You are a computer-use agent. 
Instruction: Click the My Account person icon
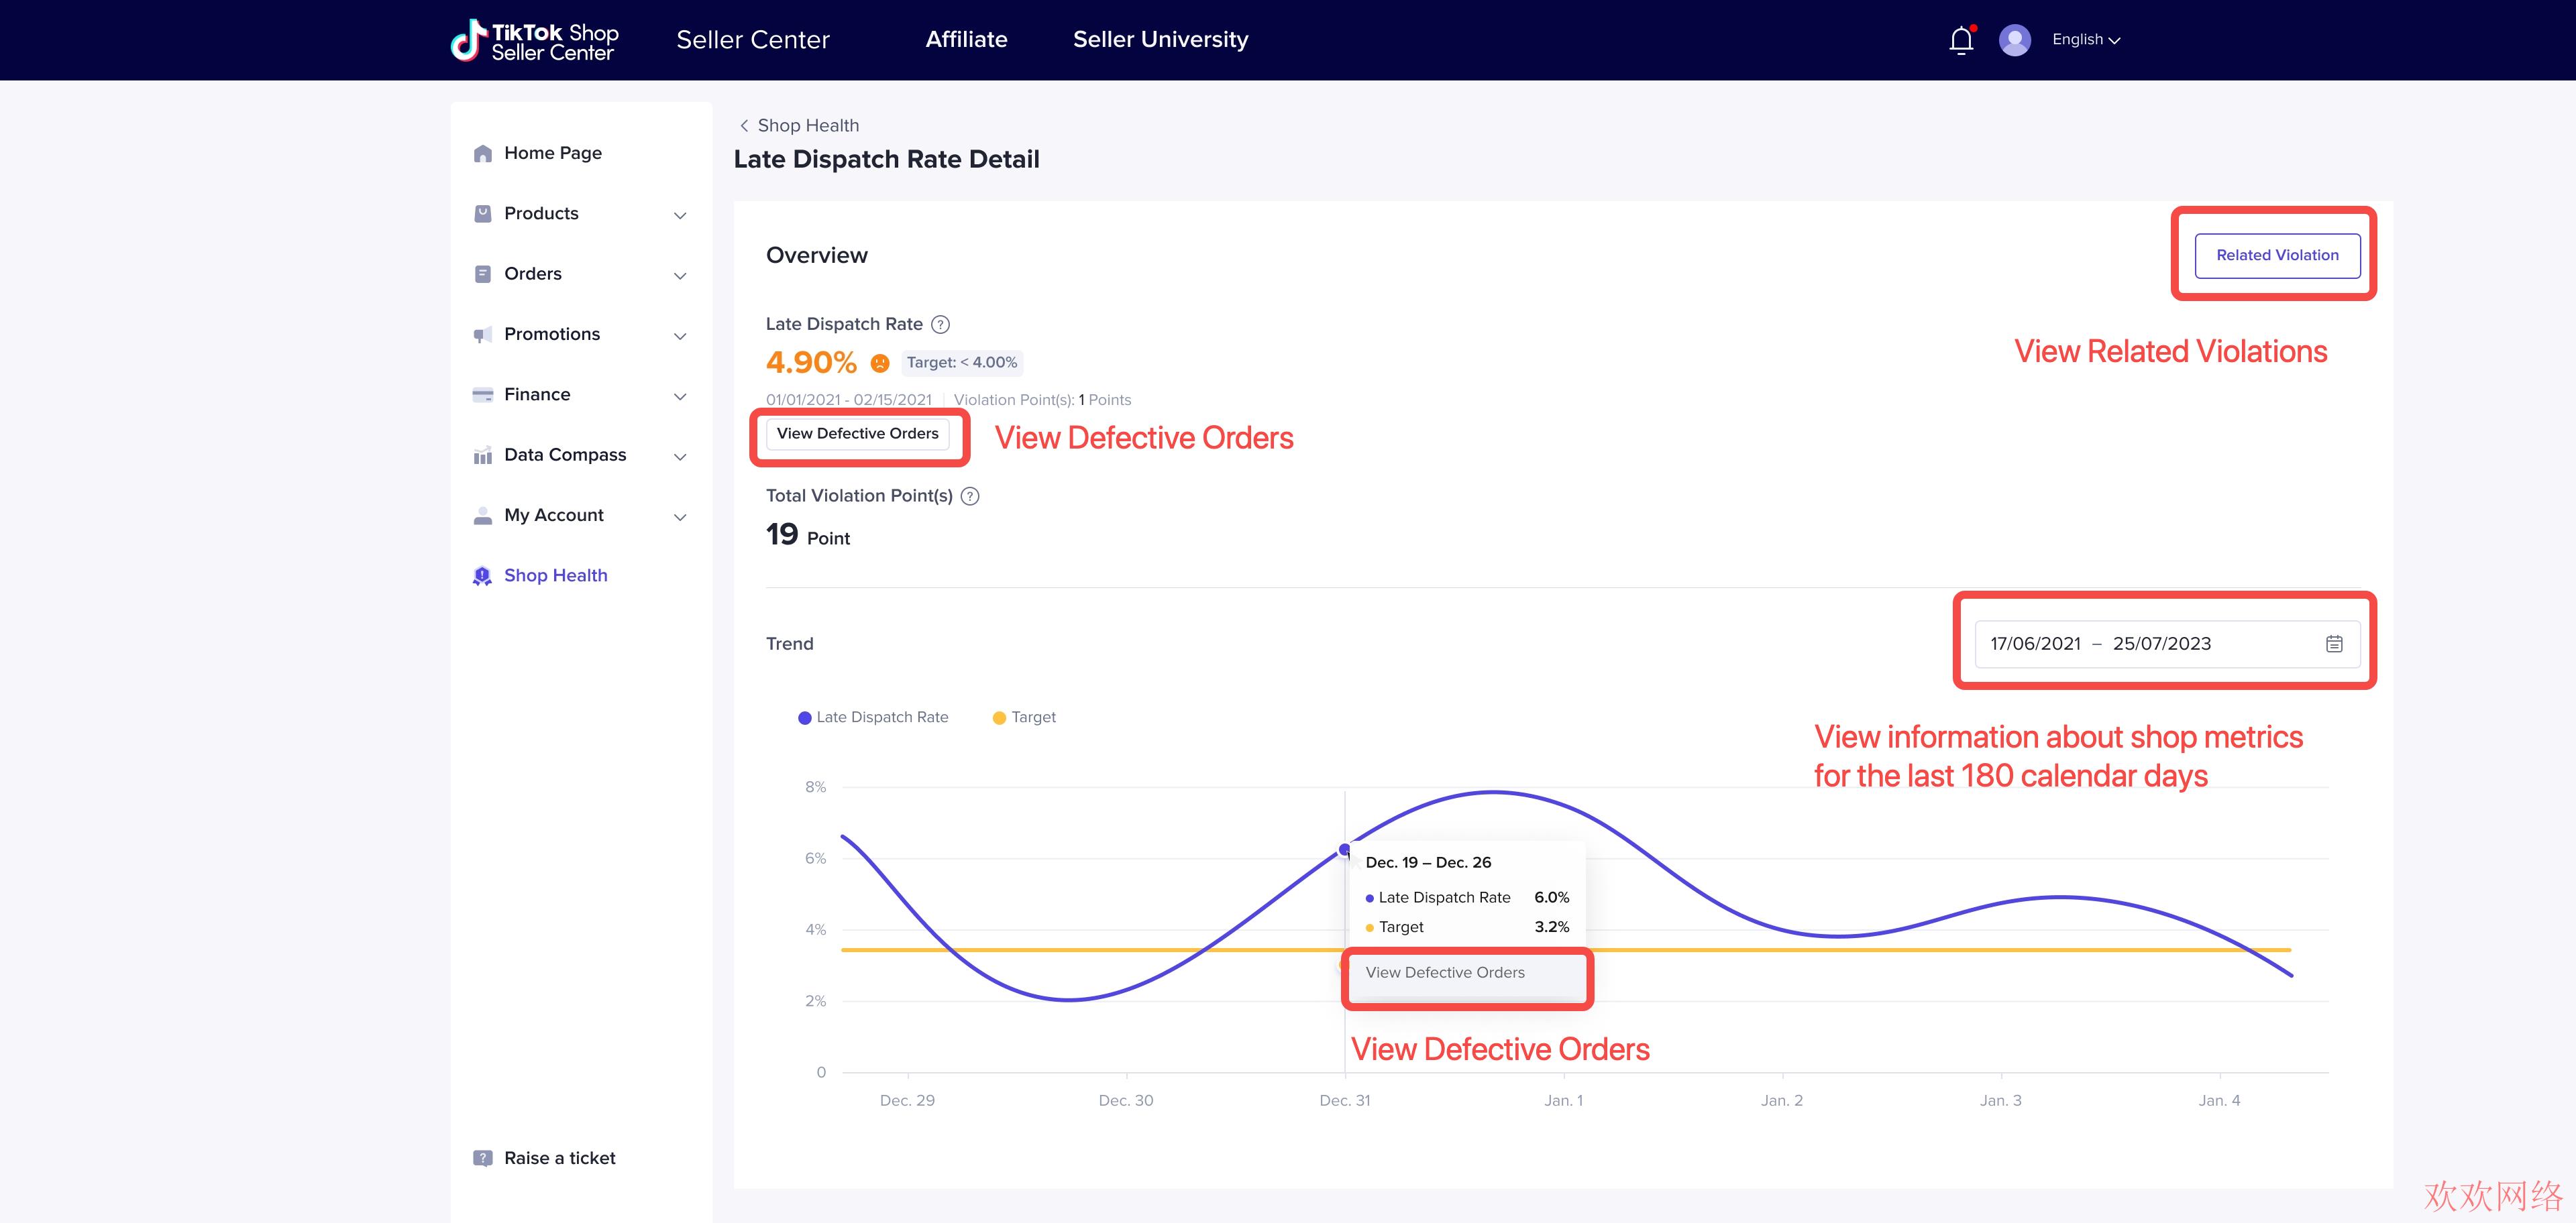(x=483, y=516)
